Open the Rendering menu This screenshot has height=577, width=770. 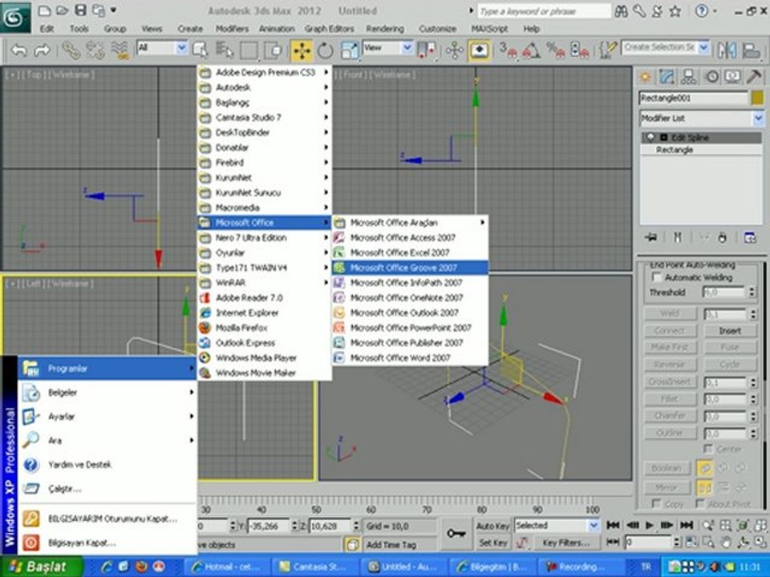385,29
